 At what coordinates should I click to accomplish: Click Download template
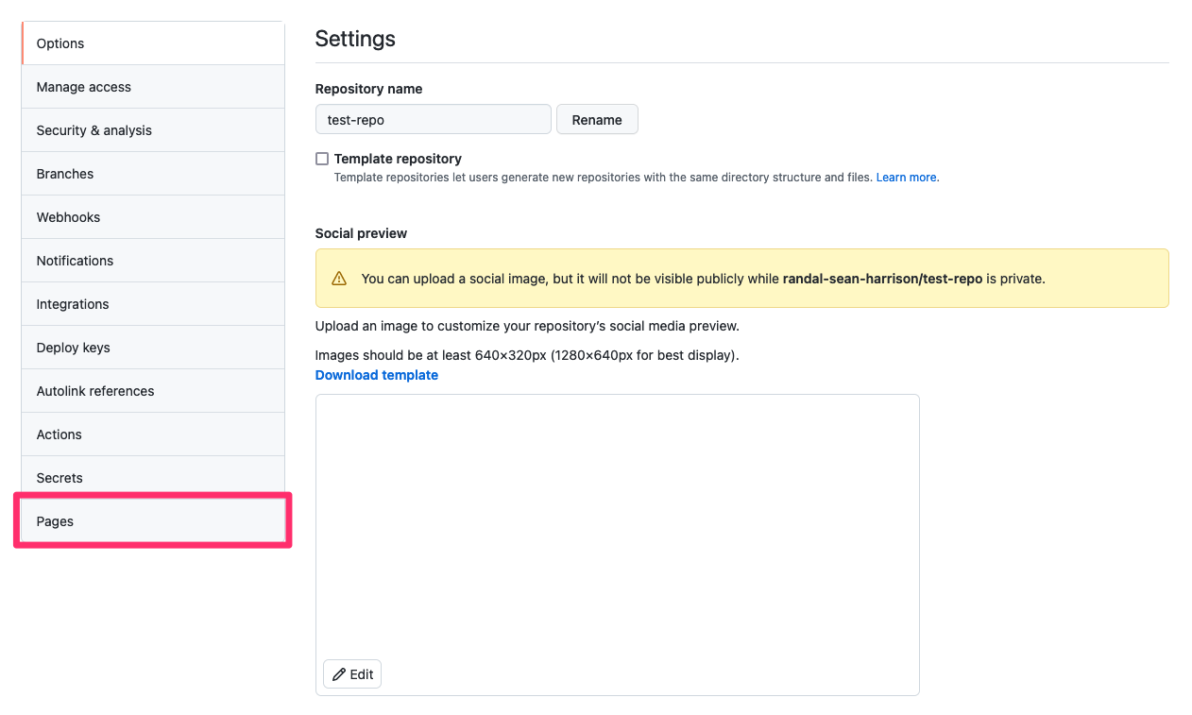pos(376,375)
